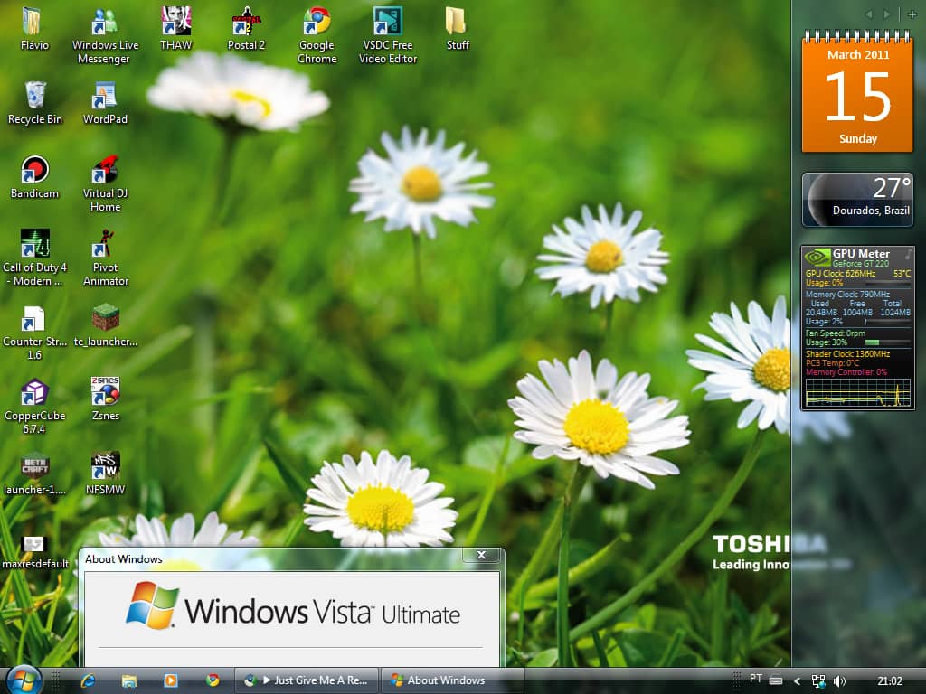Select the Bandicam shortcut

35,177
